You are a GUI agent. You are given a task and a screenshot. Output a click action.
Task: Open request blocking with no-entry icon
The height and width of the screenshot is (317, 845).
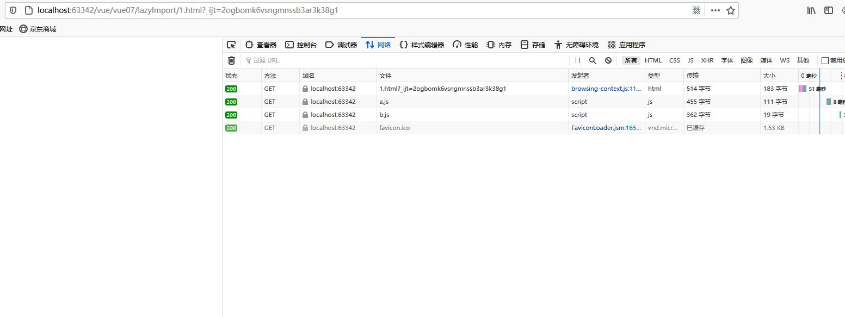click(608, 60)
